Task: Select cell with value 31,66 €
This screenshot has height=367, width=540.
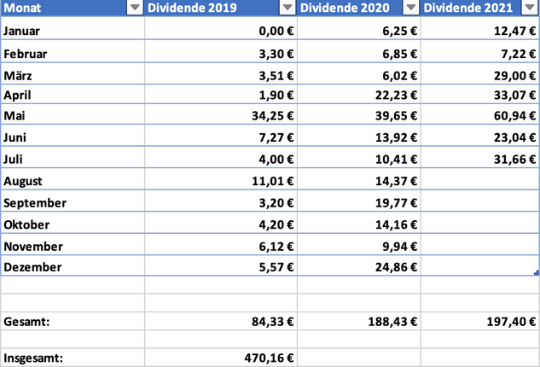Action: pyautogui.click(x=480, y=157)
